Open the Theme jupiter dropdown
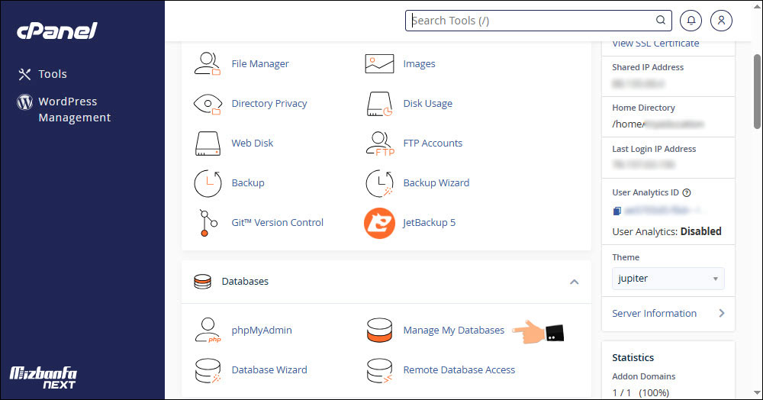Viewport: 763px width, 400px height. click(x=668, y=279)
